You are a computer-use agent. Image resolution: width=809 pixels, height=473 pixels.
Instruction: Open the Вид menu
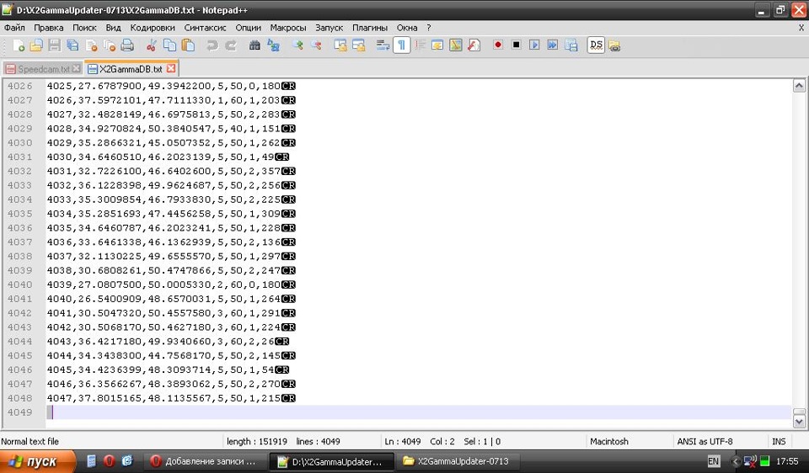click(x=113, y=28)
